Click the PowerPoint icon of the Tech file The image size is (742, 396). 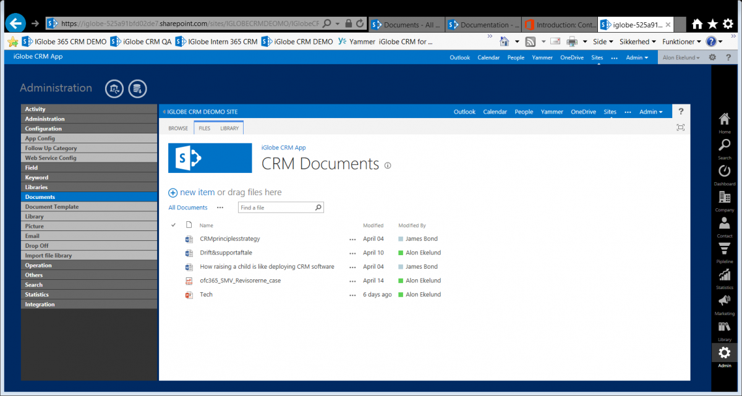[189, 295]
